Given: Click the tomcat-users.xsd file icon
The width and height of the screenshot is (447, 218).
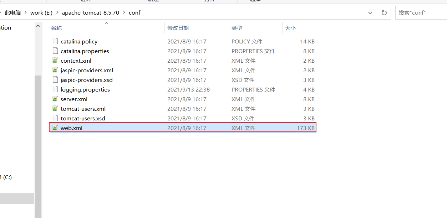Looking at the screenshot, I should coord(55,118).
